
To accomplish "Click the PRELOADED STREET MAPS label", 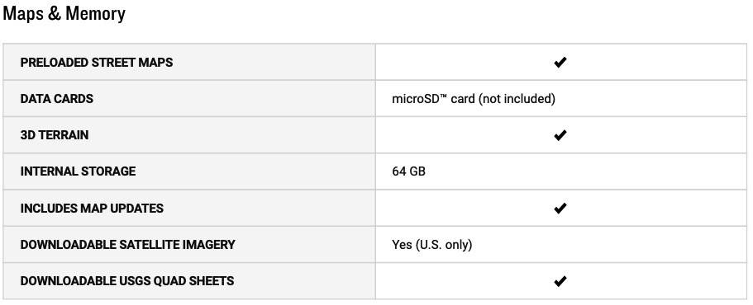I will [x=97, y=63].
